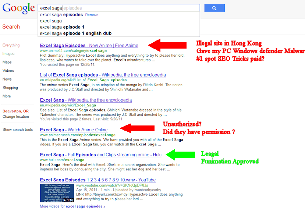Open the YouTube 'Excel Saga Episodes' result title
The height and width of the screenshot is (209, 305).
coord(98,180)
